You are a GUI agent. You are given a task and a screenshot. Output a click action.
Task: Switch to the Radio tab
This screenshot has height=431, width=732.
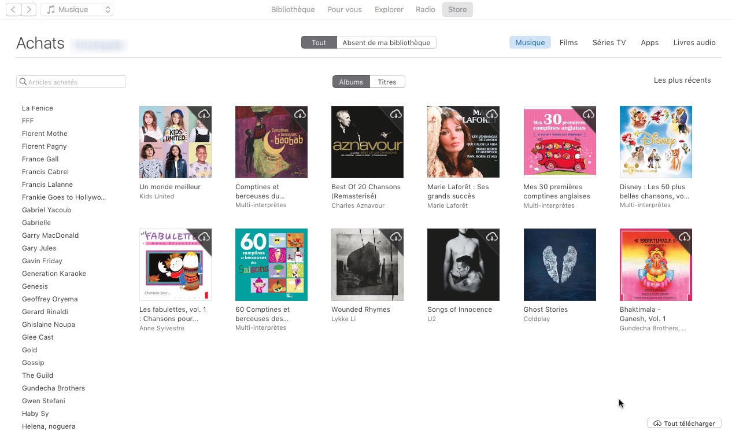coord(426,9)
